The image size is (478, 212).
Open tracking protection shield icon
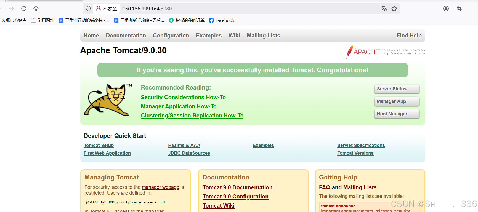(88, 9)
